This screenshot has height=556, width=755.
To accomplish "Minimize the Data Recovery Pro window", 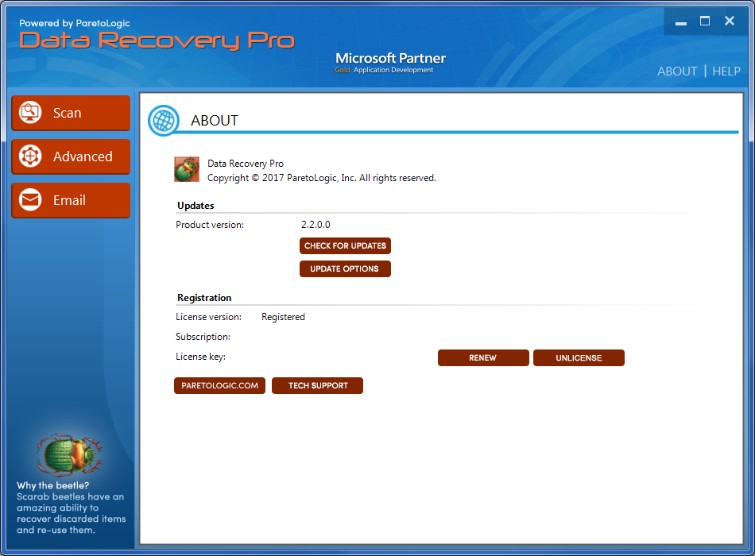I will [x=681, y=22].
